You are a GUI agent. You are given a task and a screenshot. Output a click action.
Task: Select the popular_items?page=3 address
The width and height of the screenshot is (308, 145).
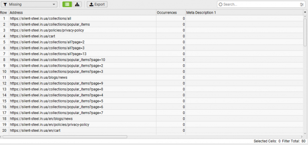click(57, 71)
